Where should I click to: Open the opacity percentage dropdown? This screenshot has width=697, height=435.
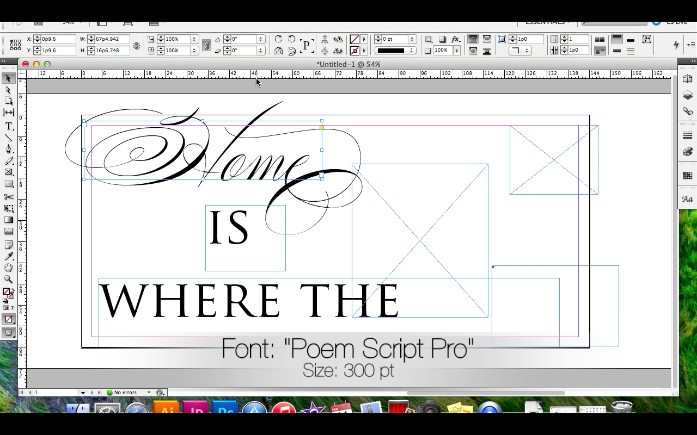coord(456,49)
